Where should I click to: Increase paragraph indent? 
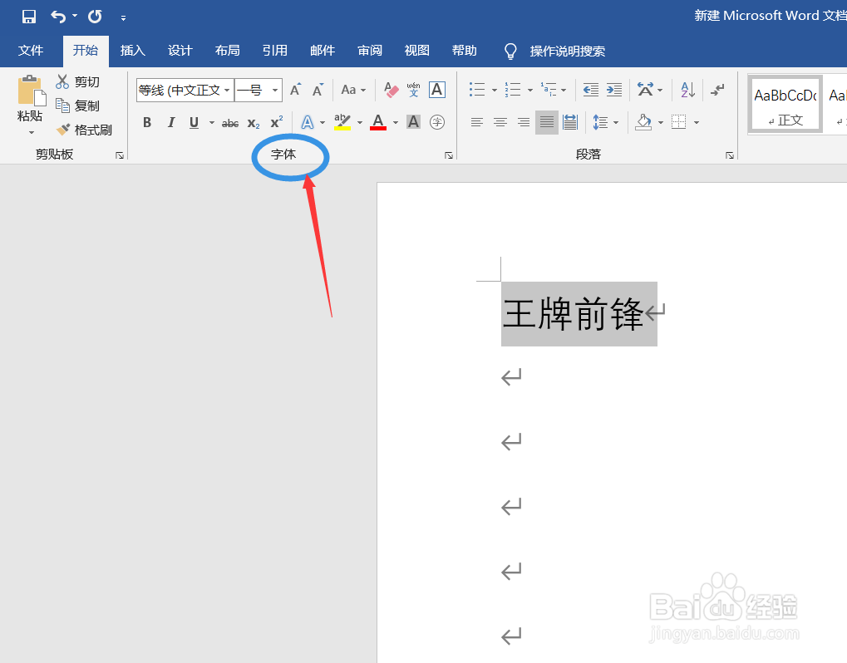pos(614,90)
